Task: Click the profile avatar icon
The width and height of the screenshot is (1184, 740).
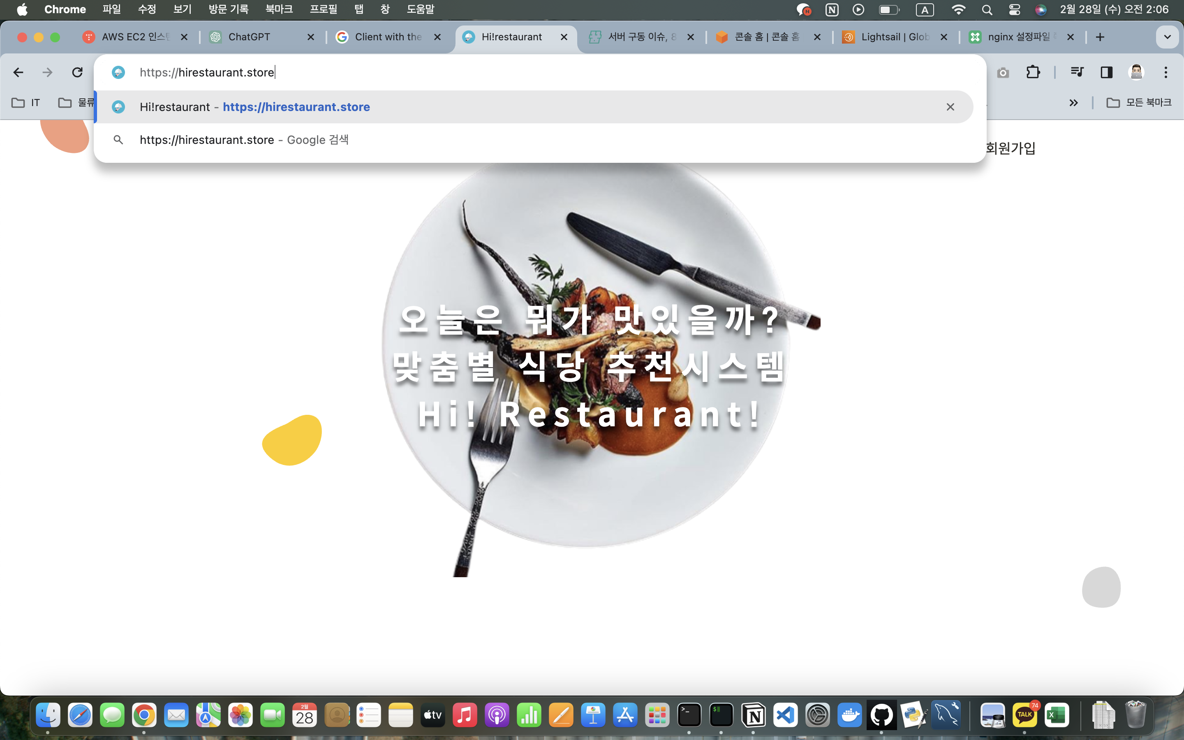Action: pos(1136,72)
